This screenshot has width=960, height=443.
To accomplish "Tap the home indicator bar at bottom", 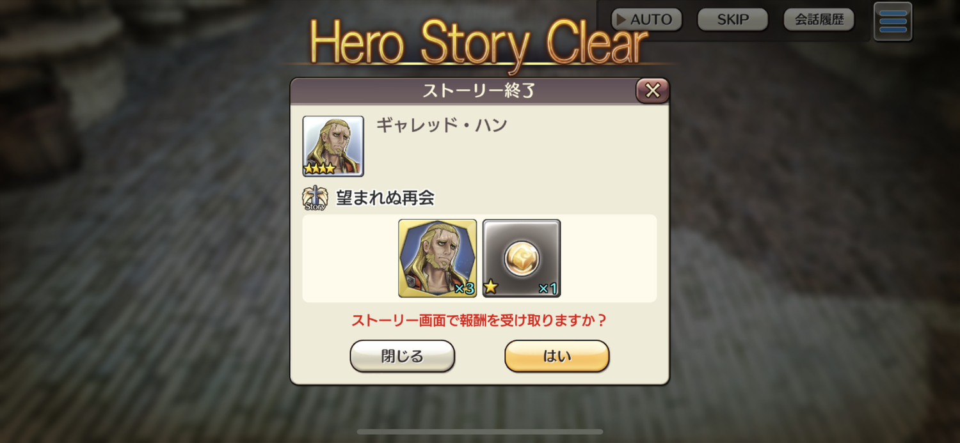I will point(480,432).
